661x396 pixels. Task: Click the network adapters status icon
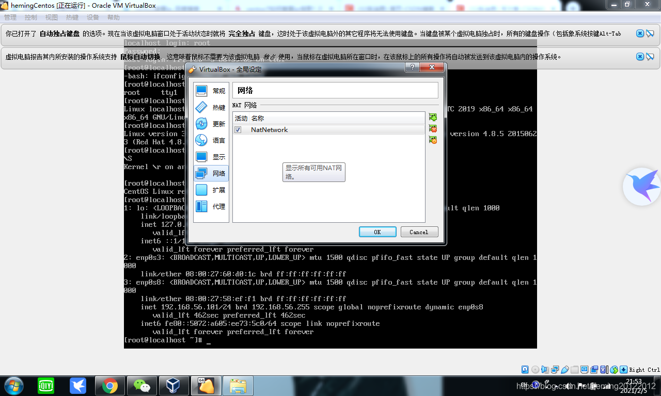click(x=555, y=370)
